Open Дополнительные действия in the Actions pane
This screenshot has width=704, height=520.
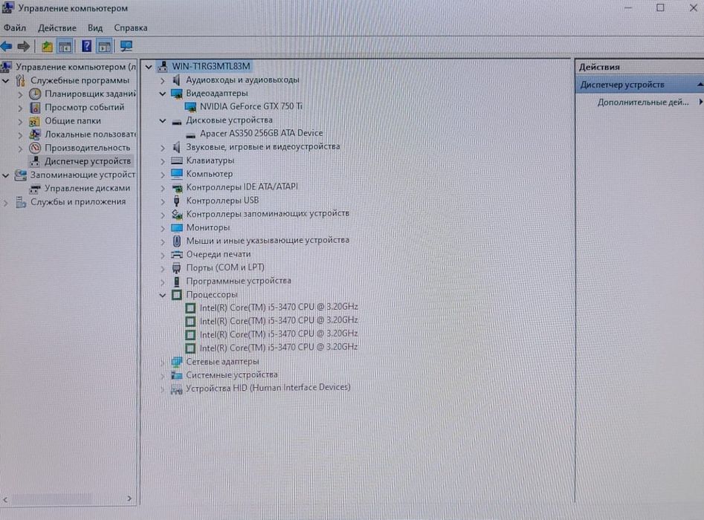pyautogui.click(x=643, y=103)
